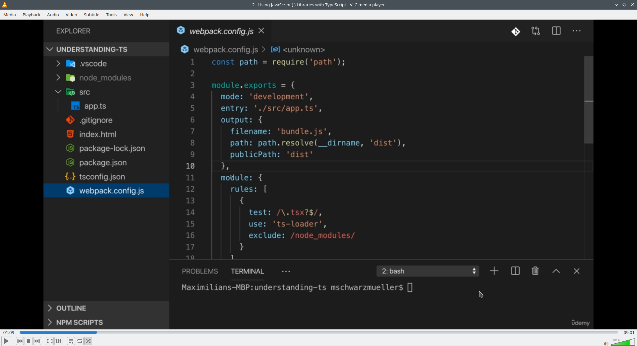Viewport: 637px width, 346px height.
Task: Select the webpack.config.js editor tab
Action: point(221,31)
